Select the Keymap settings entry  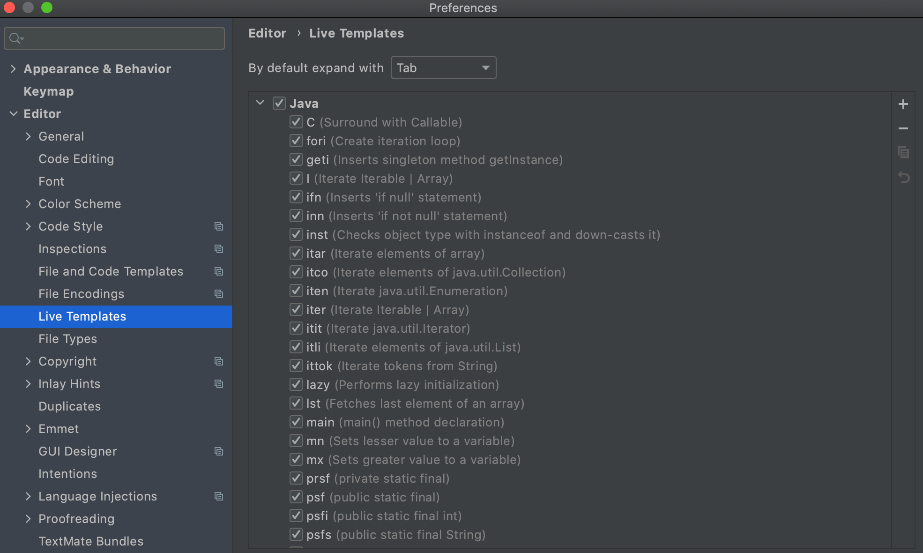[x=49, y=91]
